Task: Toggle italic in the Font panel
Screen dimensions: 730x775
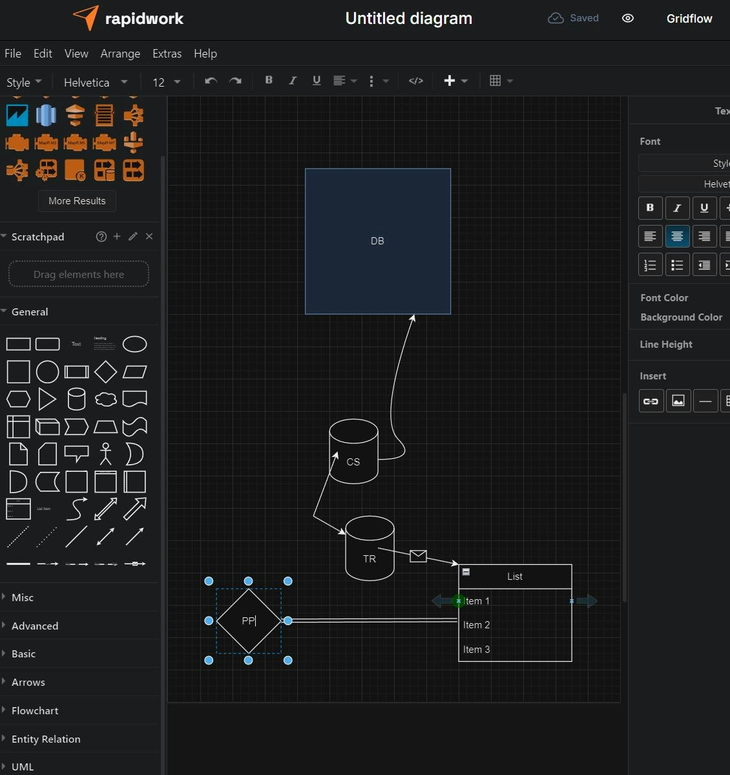Action: (677, 208)
